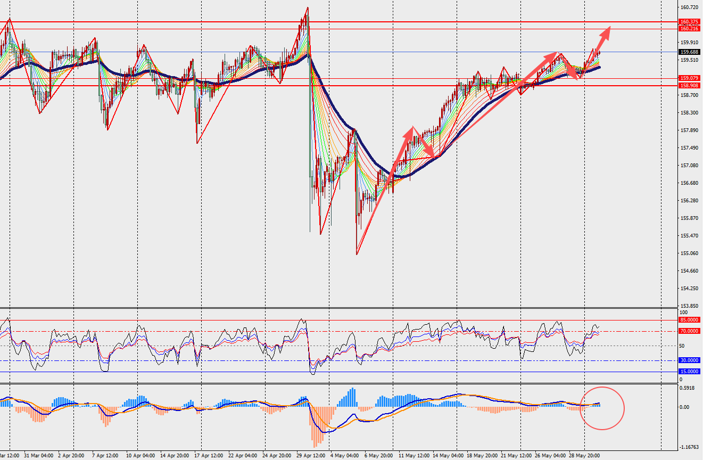The height and width of the screenshot is (460, 703).
Task: Click the 159.510 price axis label
Action: point(690,60)
